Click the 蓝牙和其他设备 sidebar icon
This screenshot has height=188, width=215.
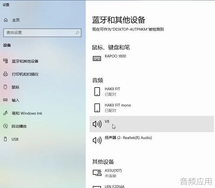click(x=5, y=61)
